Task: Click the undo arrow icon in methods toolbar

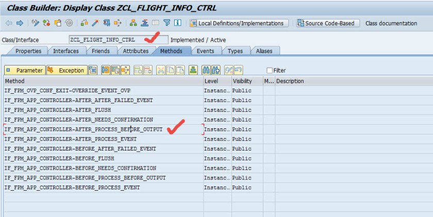Action: pos(238,71)
